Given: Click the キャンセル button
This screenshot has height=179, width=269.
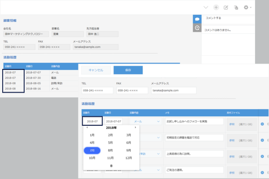Looking at the screenshot, I should [x=96, y=70].
